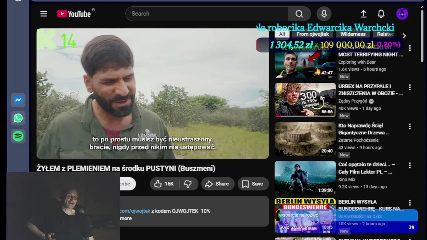427x240 pixels.
Task: Click the magnifier search button
Action: point(299,14)
